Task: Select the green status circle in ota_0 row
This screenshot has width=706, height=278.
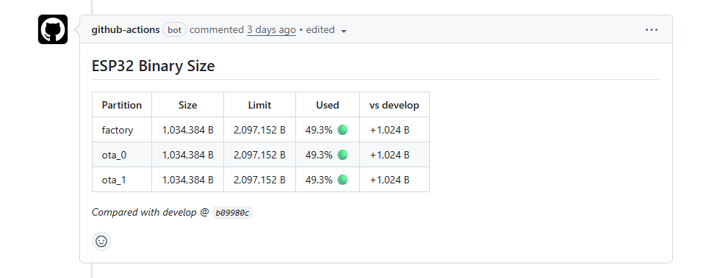Action: click(x=342, y=154)
